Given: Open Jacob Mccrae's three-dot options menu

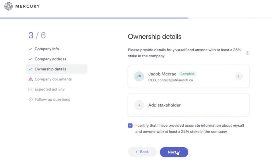Looking at the screenshot, I should 239,77.
